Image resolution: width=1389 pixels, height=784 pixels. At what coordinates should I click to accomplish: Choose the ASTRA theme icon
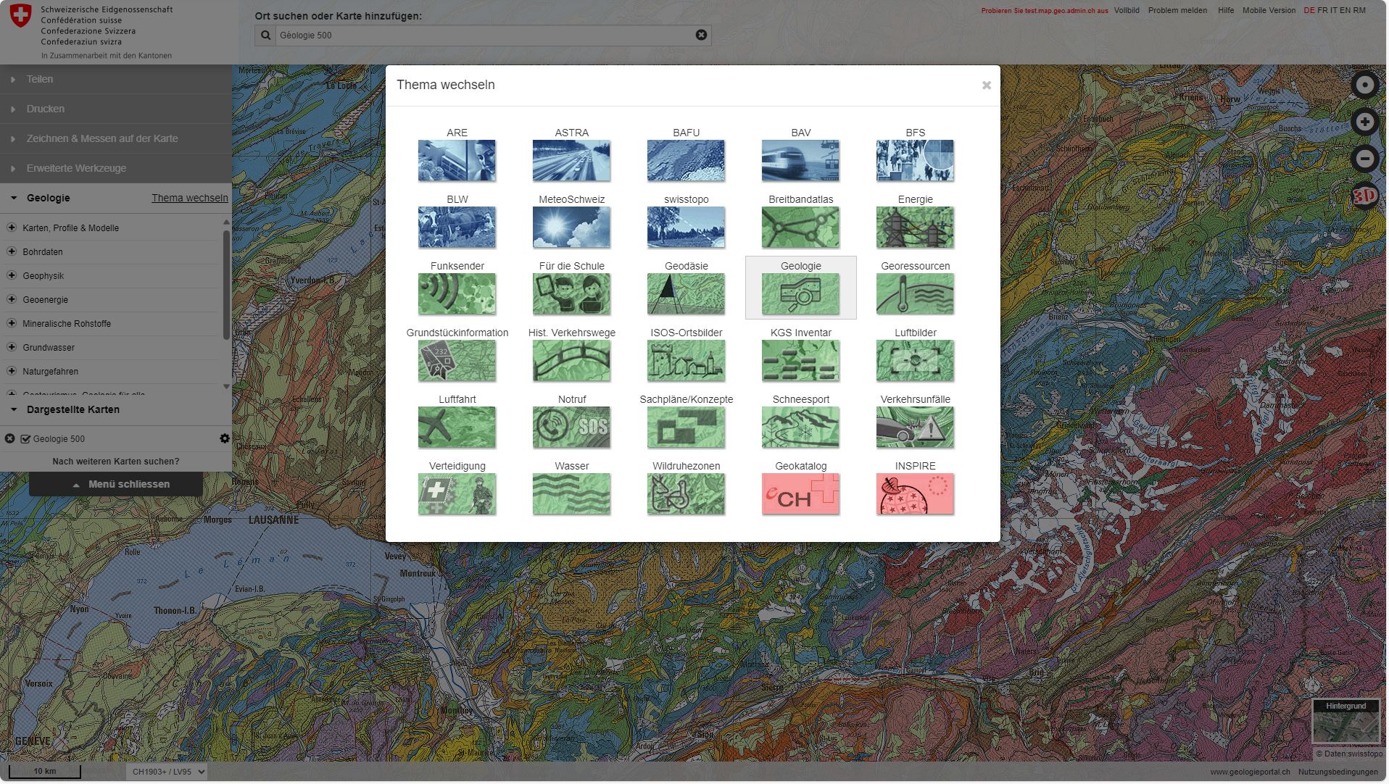pyautogui.click(x=571, y=160)
